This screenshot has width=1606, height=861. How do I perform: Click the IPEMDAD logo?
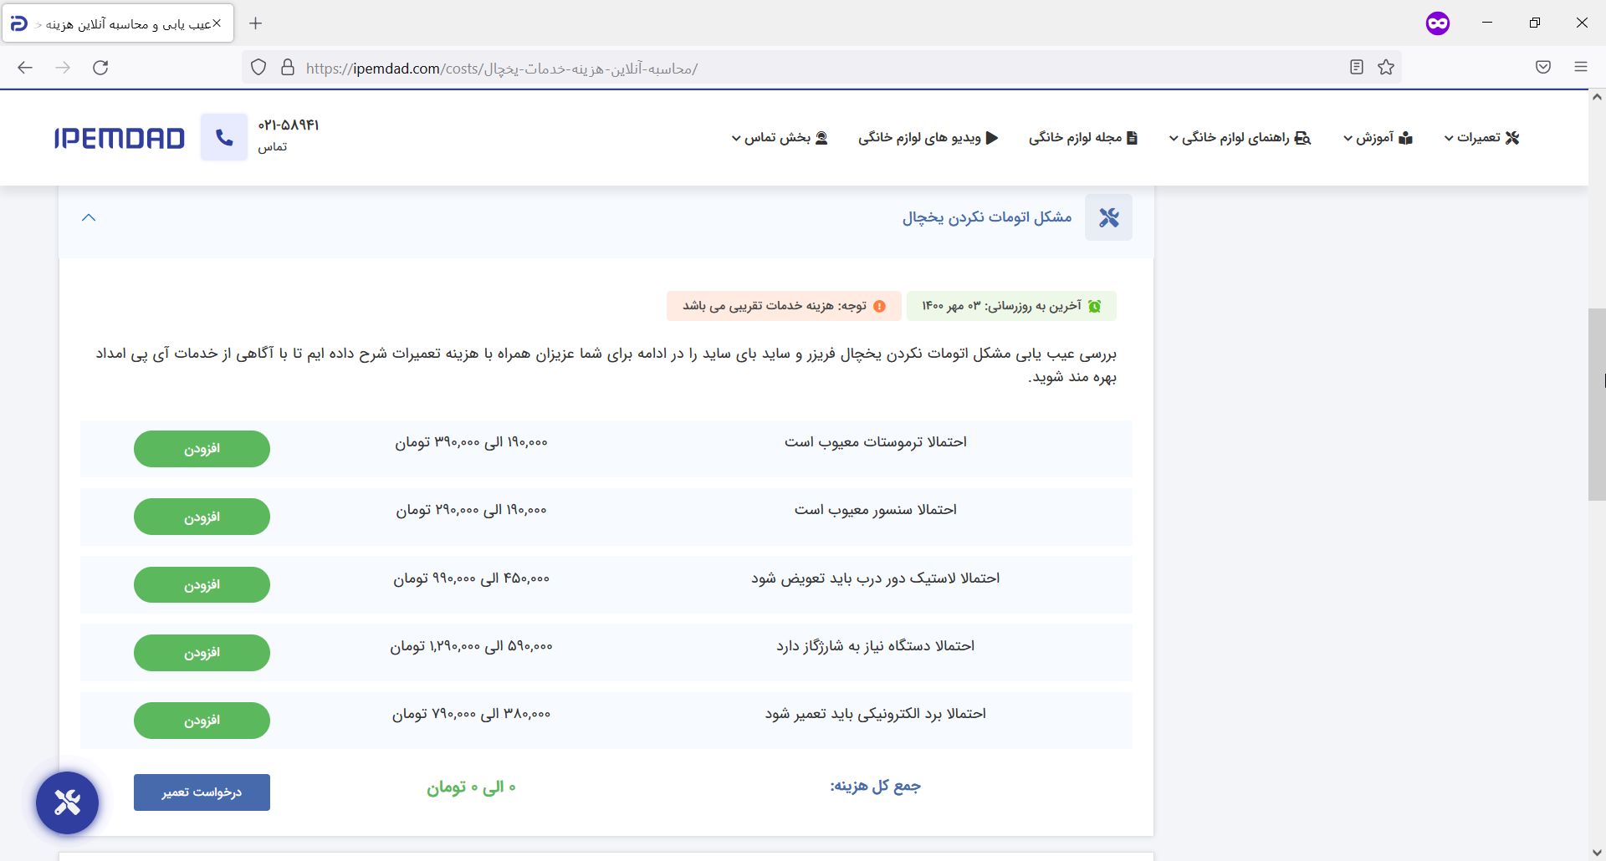point(119,138)
